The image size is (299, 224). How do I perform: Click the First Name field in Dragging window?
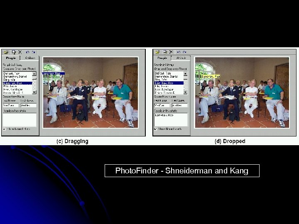click(x=28, y=105)
